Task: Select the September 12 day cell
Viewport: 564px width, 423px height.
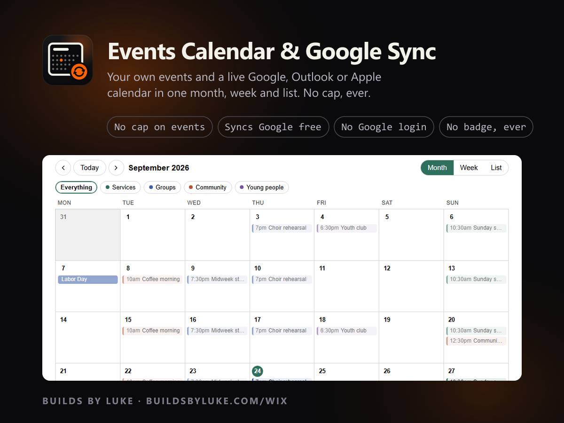Action: point(411,286)
